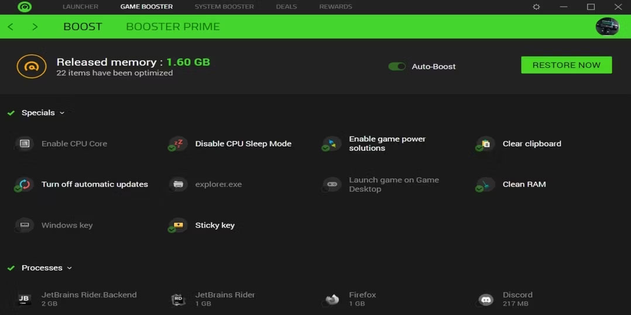Uncheck the Specials section checkmark
The image size is (631, 315).
tap(11, 113)
